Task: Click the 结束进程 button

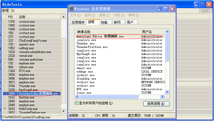Action: click(x=156, y=104)
